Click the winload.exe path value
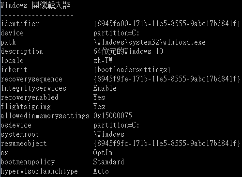Viewport: 242px width, 177px height. (150, 42)
